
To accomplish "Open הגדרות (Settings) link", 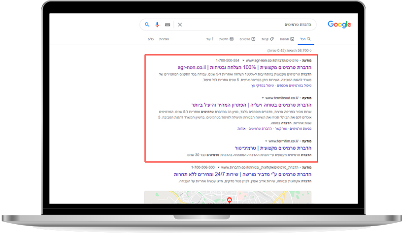I will [x=164, y=39].
